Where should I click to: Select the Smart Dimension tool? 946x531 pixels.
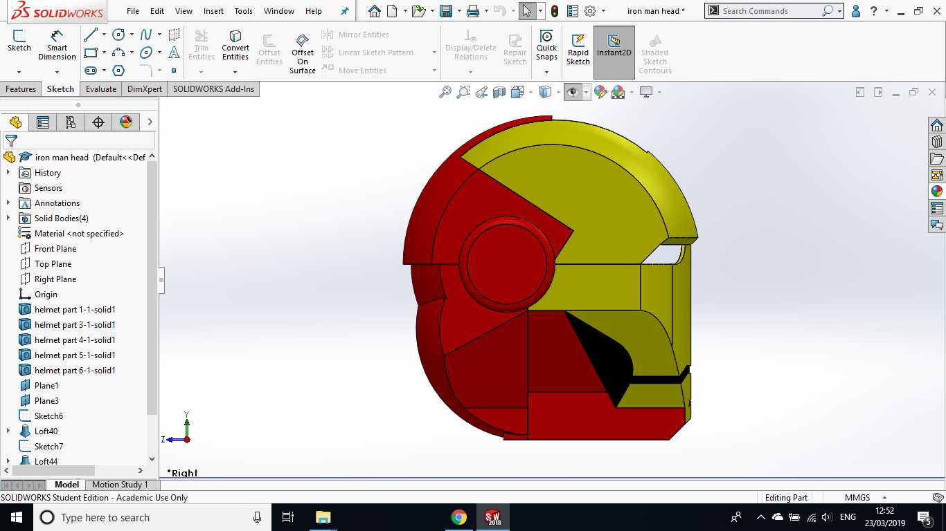coord(57,46)
